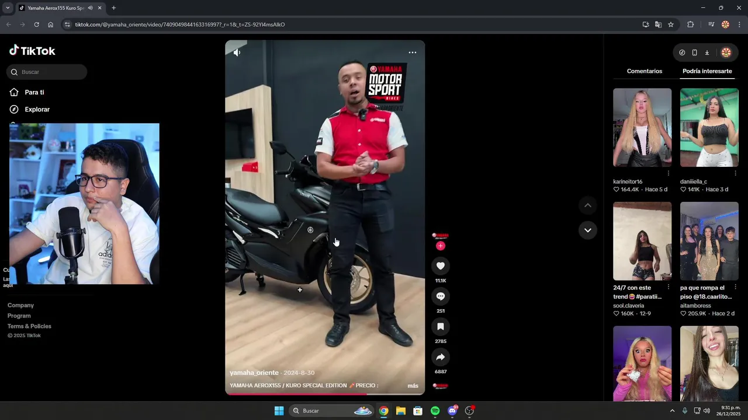Open File Explorer from the taskbar
Viewport: 748px width, 420px height.
(x=401, y=411)
